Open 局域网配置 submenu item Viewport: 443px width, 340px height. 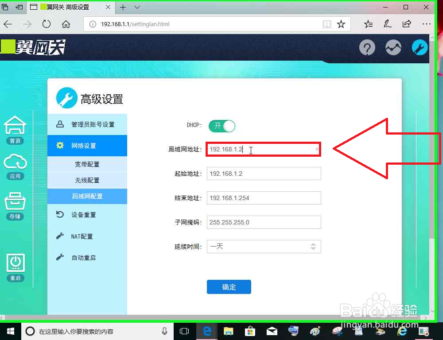(87, 196)
